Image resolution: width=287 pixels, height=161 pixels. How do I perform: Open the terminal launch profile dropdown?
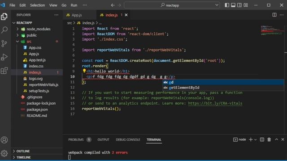click(x=256, y=140)
